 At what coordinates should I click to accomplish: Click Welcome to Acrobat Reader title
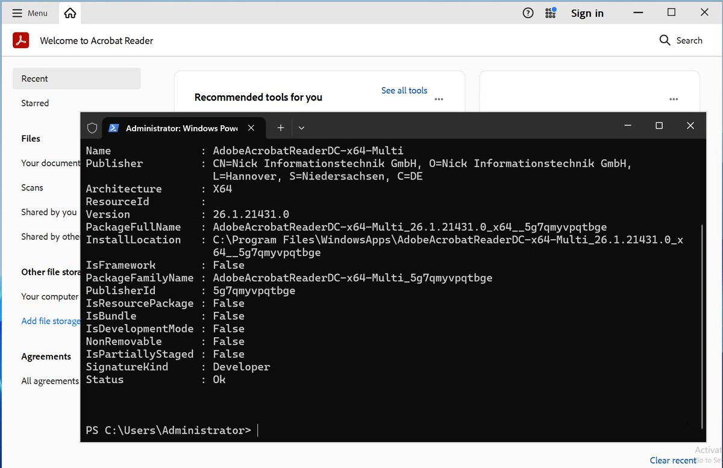click(x=96, y=40)
